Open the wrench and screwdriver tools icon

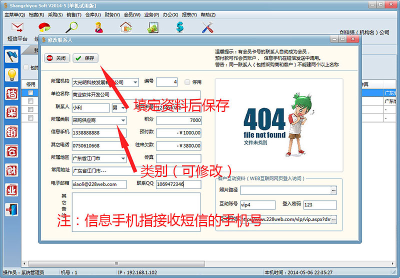click(x=207, y=27)
